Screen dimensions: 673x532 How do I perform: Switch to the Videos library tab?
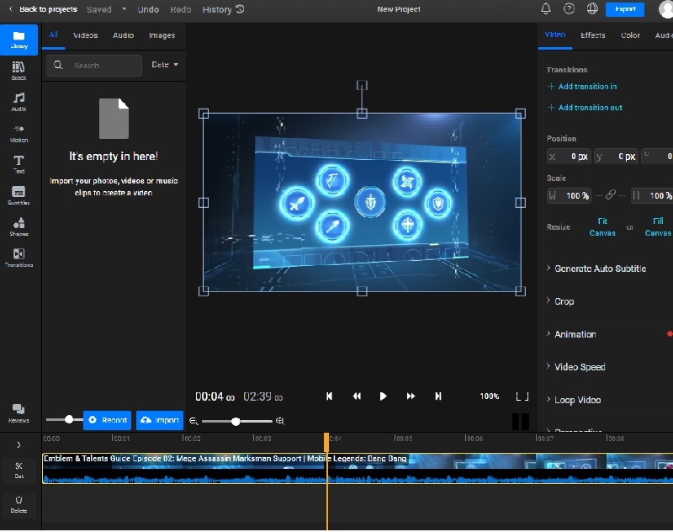coord(85,35)
